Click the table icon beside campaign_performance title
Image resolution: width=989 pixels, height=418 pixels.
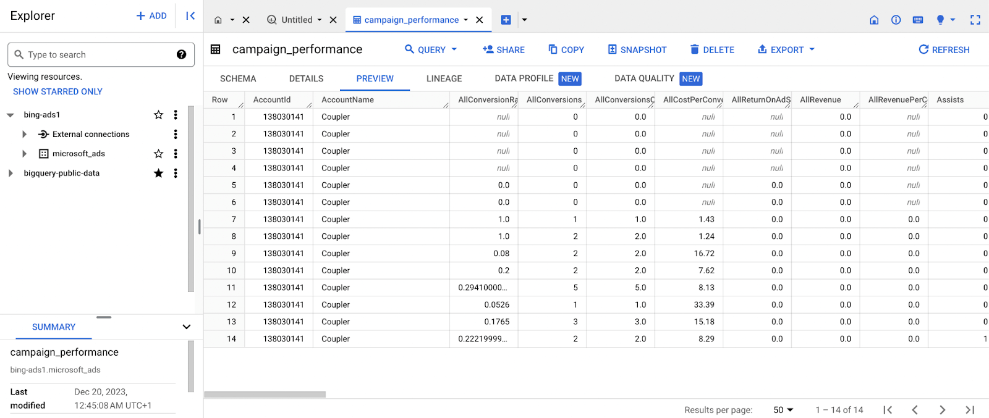[x=216, y=49]
